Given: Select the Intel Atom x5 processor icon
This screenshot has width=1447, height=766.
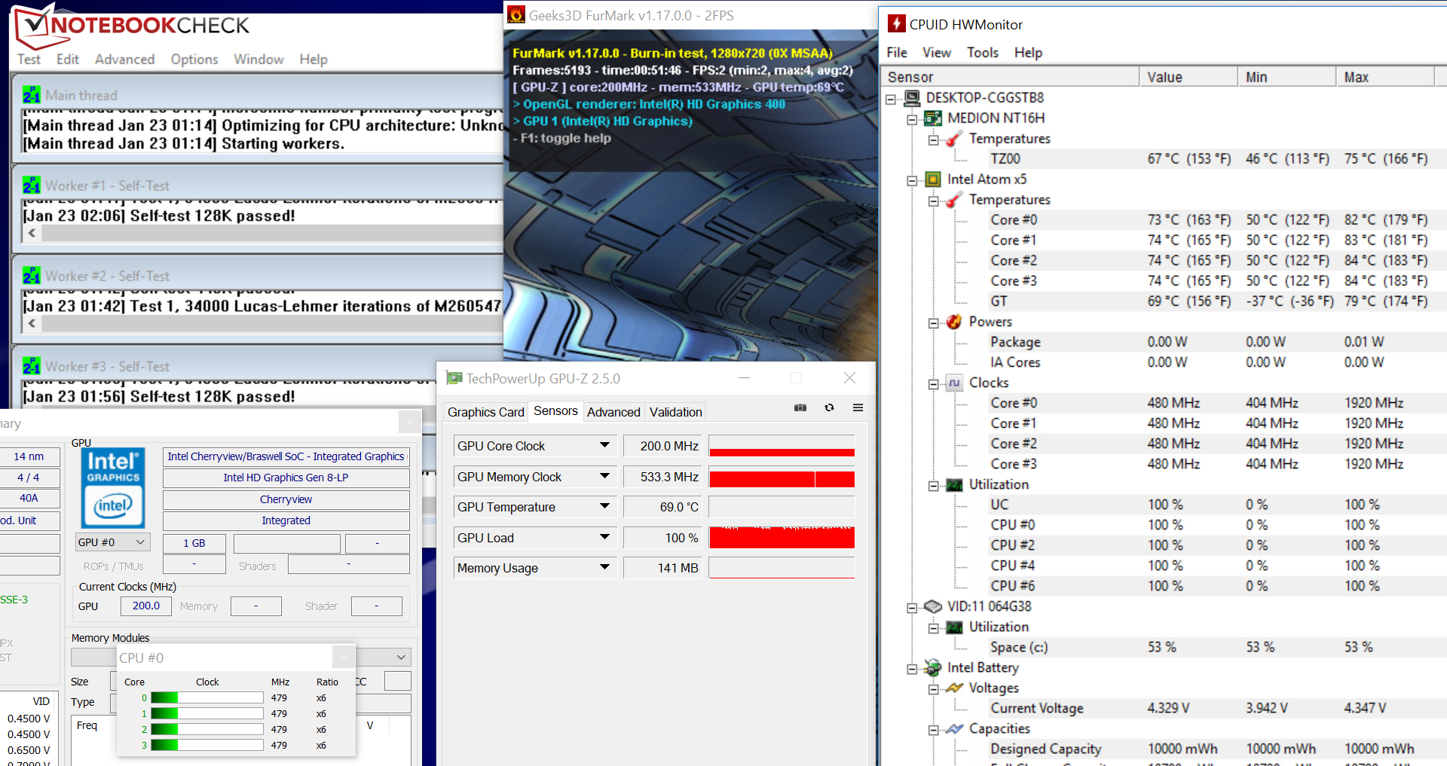Looking at the screenshot, I should point(933,179).
